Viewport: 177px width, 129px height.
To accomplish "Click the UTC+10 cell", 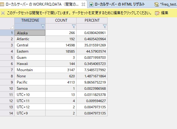I will coord(30,95).
